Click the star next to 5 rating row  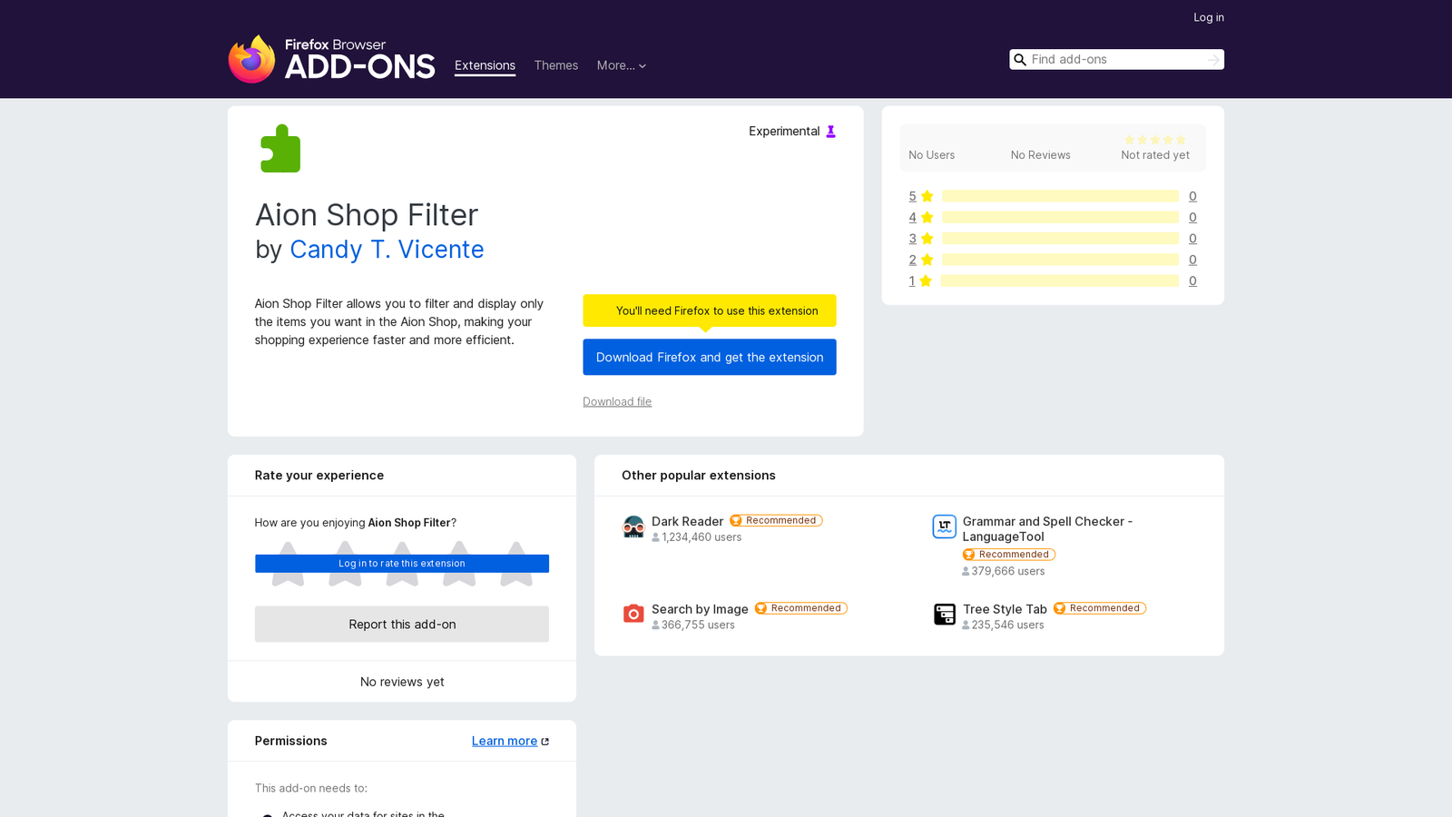pos(927,196)
